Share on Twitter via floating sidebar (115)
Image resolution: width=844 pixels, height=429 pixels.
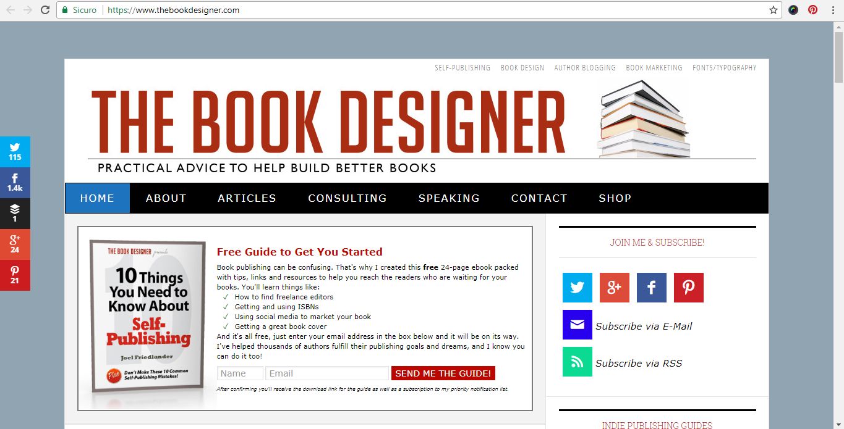click(15, 152)
